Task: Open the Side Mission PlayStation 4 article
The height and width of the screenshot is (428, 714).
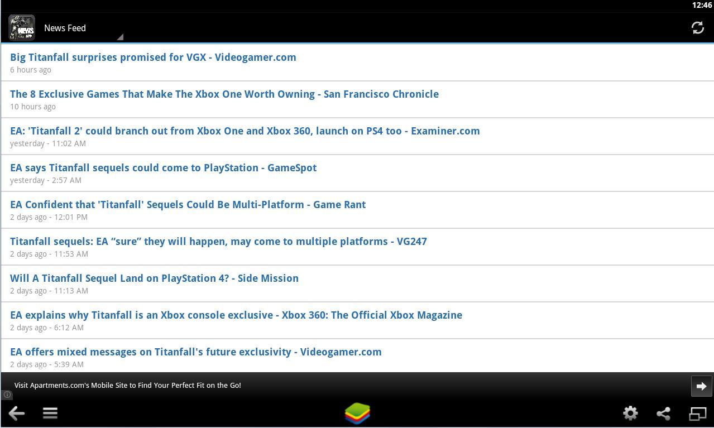Action: pyautogui.click(x=154, y=278)
